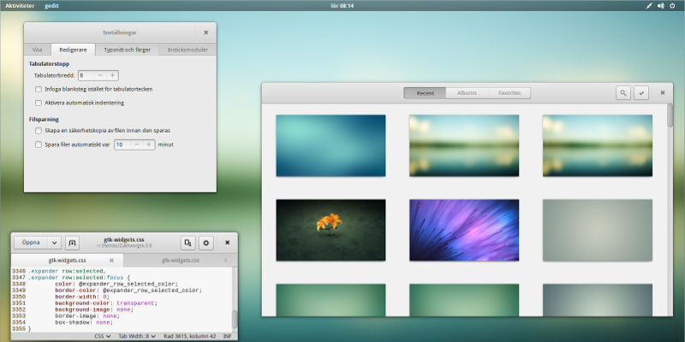Close the first gtk-widgets.css tab
The height and width of the screenshot is (342, 685).
pyautogui.click(x=110, y=260)
